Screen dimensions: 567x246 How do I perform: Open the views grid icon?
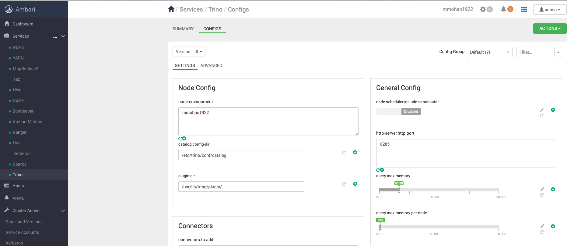click(x=524, y=9)
